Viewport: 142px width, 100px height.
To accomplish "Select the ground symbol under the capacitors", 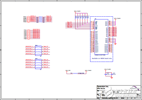I will click(x=112, y=78).
